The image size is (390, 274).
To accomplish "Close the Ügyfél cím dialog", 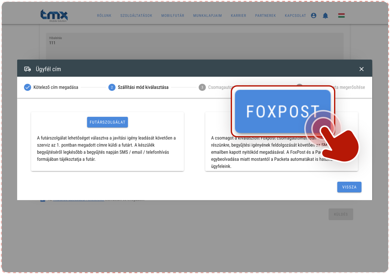I will 361,69.
